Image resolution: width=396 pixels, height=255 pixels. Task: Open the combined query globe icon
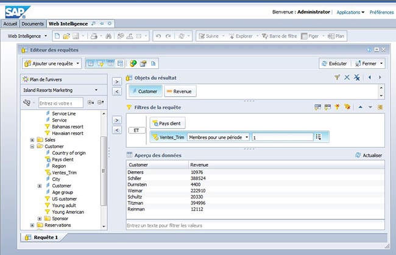tap(133, 63)
